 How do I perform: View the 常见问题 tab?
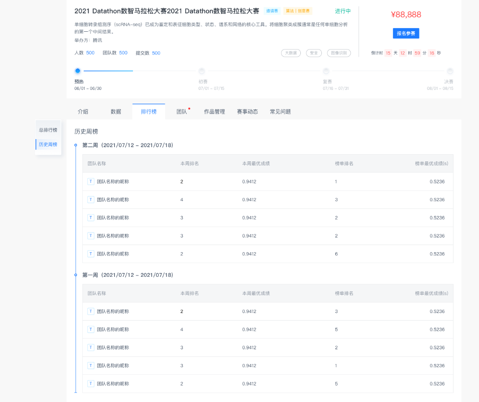[x=280, y=112]
